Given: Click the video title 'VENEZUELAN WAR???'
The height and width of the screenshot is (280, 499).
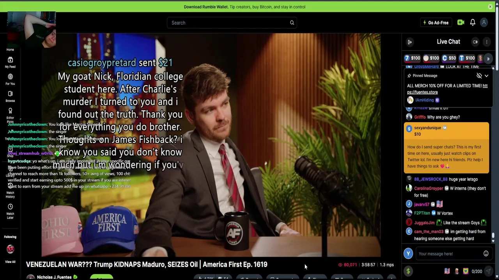Looking at the screenshot, I should (x=147, y=264).
